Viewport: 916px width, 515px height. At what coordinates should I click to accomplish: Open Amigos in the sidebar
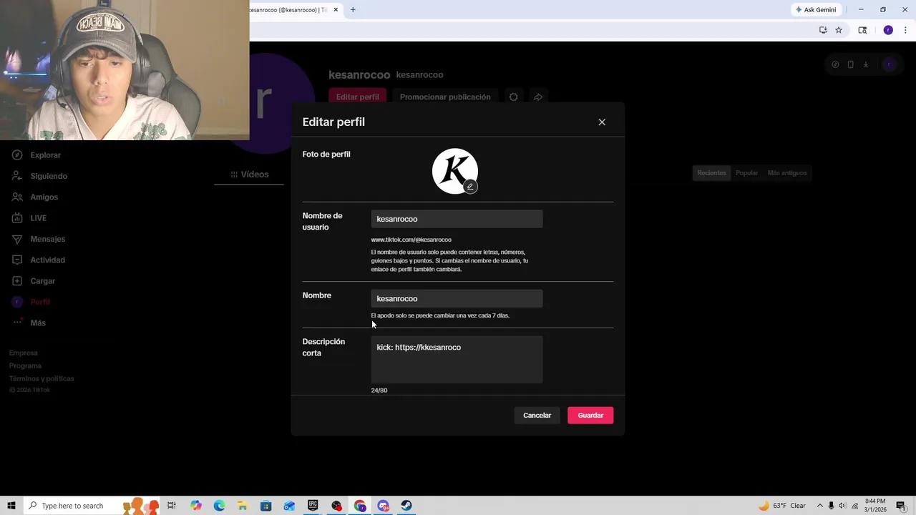click(44, 197)
